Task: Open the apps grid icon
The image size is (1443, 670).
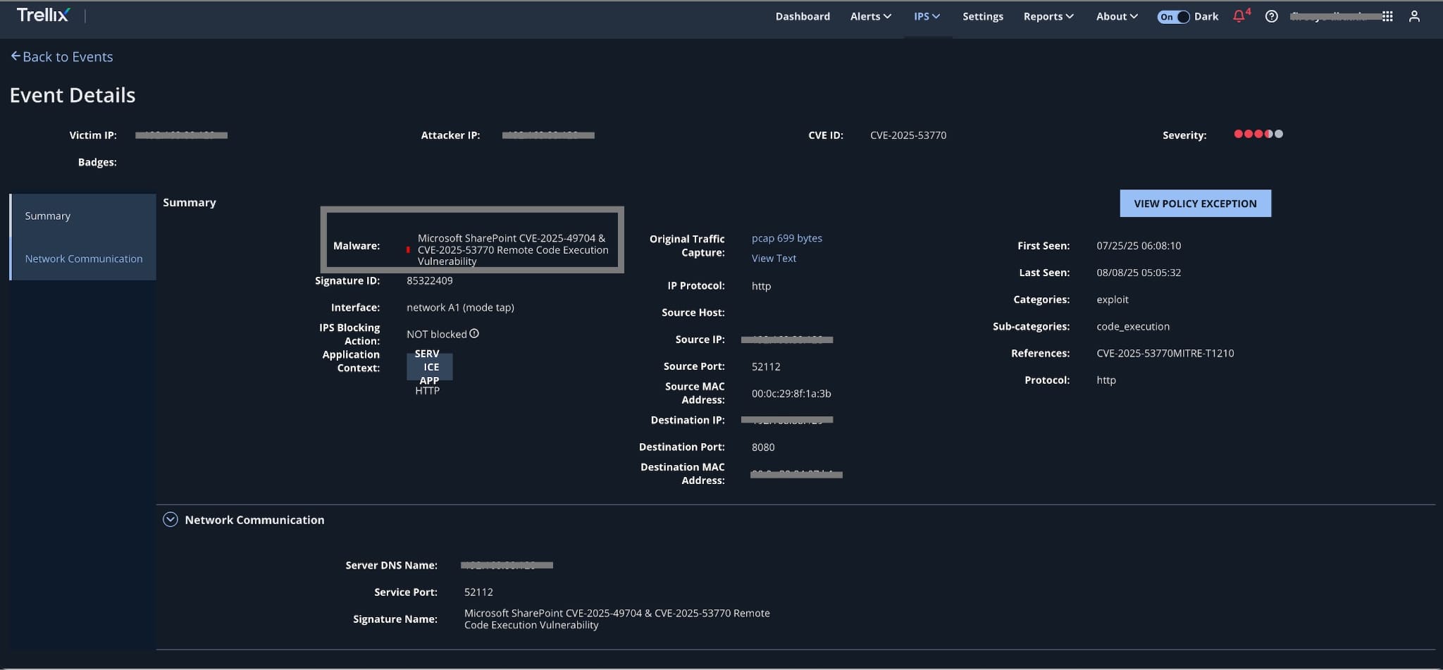Action: tap(1387, 16)
